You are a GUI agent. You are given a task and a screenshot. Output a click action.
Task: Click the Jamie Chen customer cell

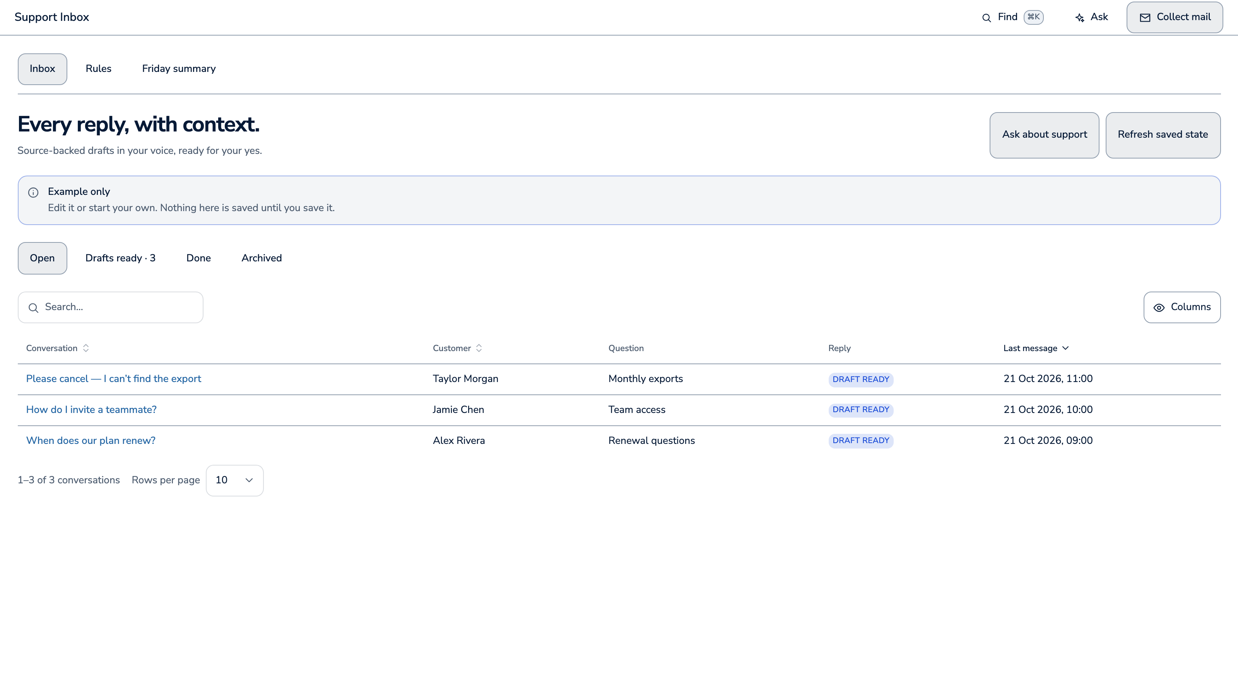click(x=458, y=410)
